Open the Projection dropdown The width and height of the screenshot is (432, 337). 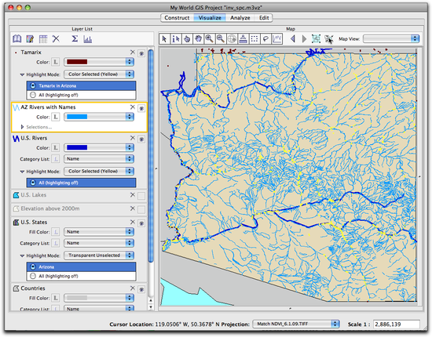[x=296, y=324]
